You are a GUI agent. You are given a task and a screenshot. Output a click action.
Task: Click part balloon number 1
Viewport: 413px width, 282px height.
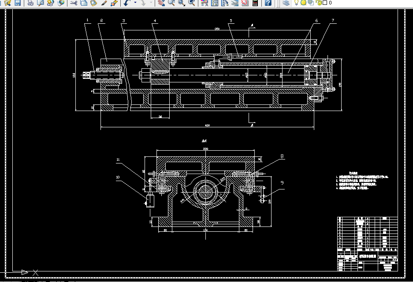87,20
